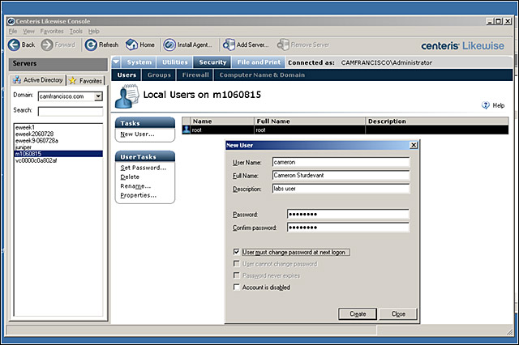Screen dimensions: 519x345
Task: Open the Groups sub-tab
Action: [159, 75]
